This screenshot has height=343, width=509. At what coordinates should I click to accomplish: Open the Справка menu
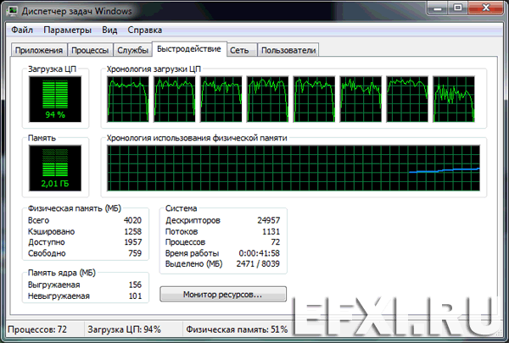point(144,30)
